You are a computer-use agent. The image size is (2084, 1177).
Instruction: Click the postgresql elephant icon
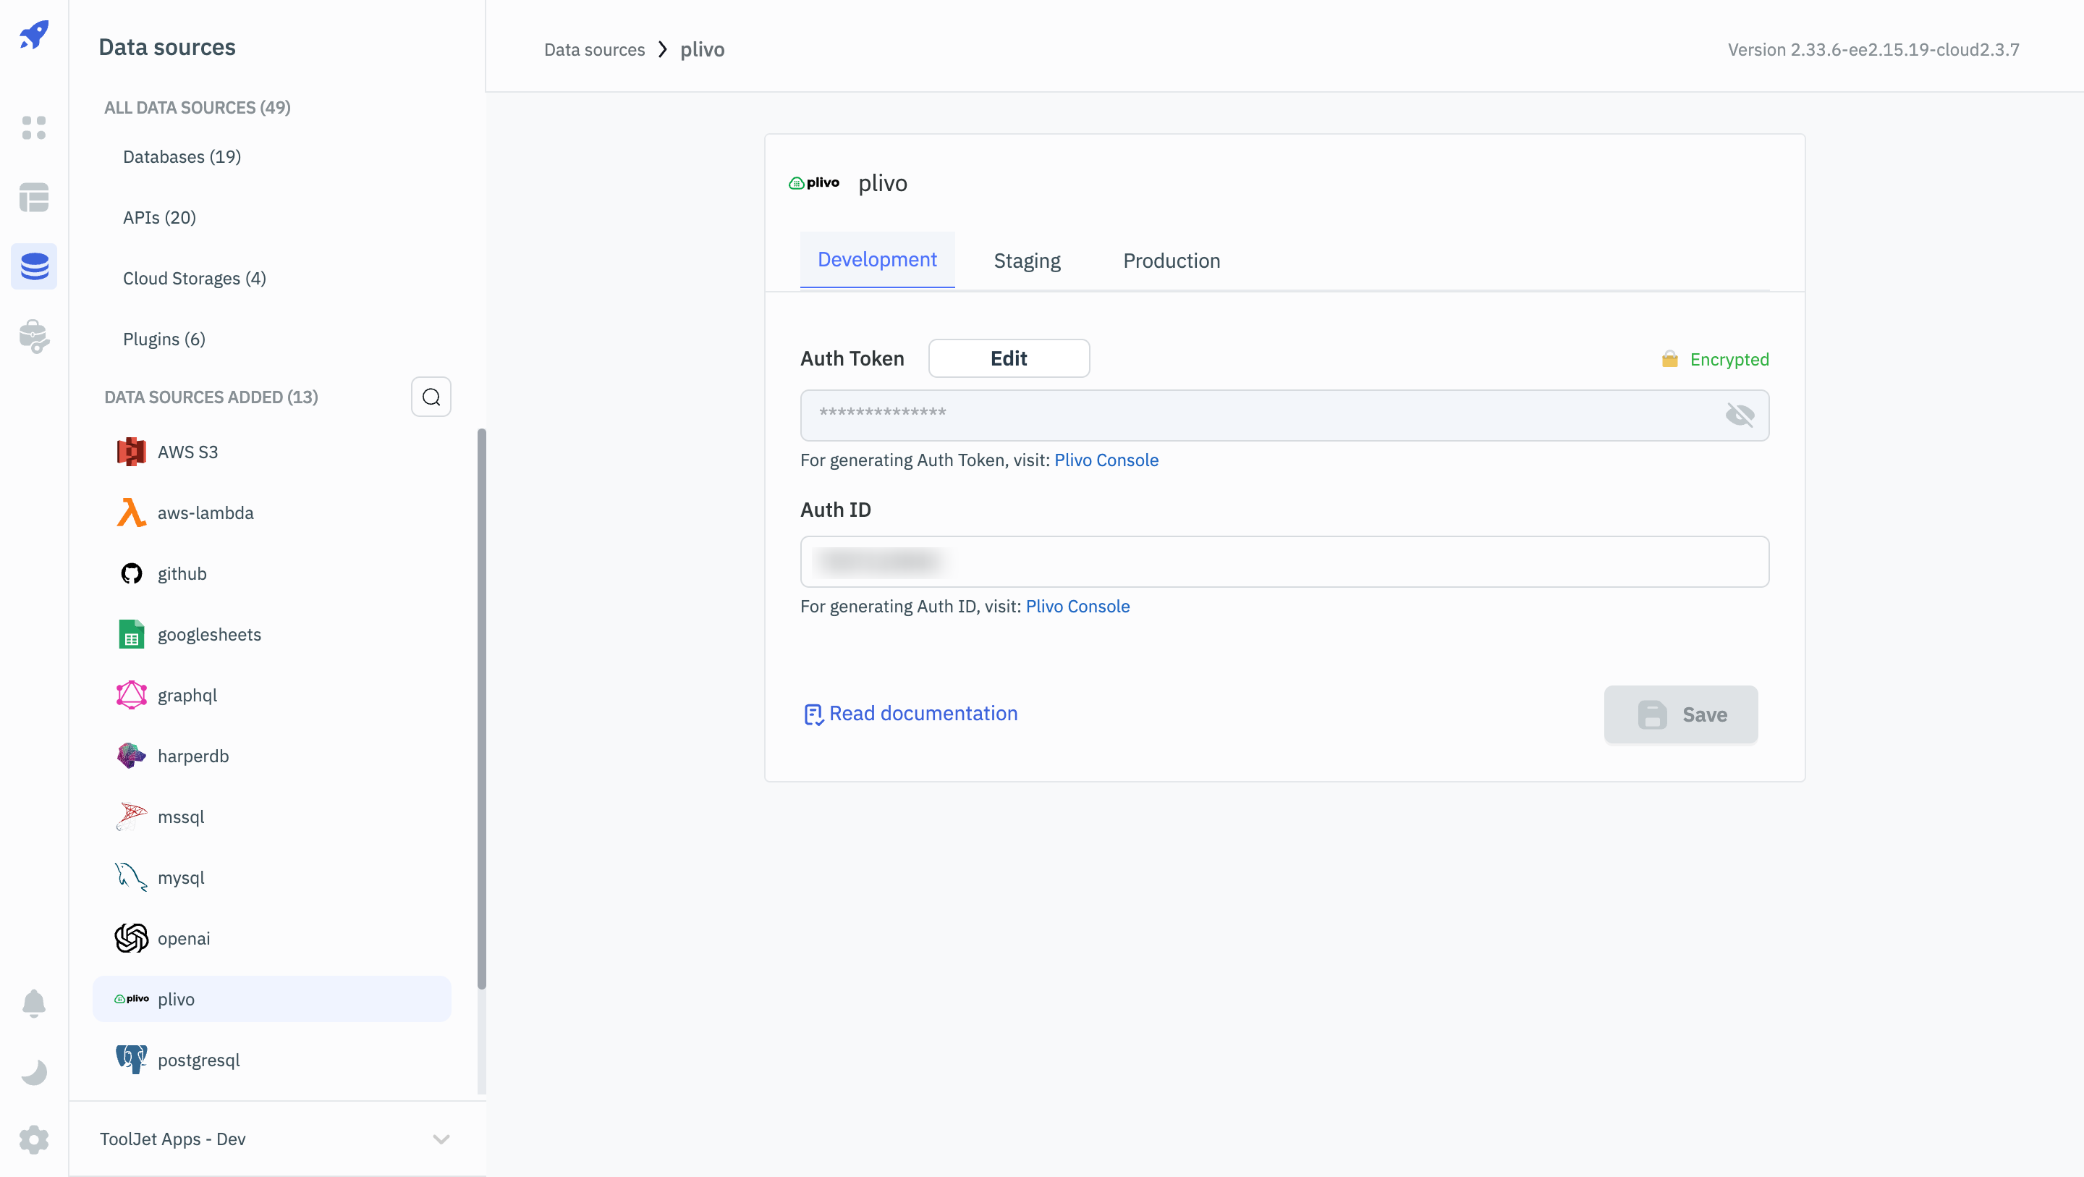pyautogui.click(x=131, y=1059)
